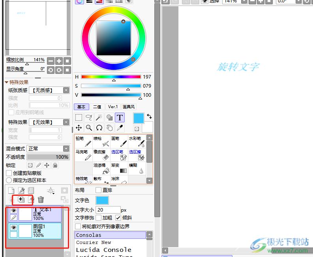Select the lasso selection tool
The height and width of the screenshot is (257, 313).
(x=89, y=117)
